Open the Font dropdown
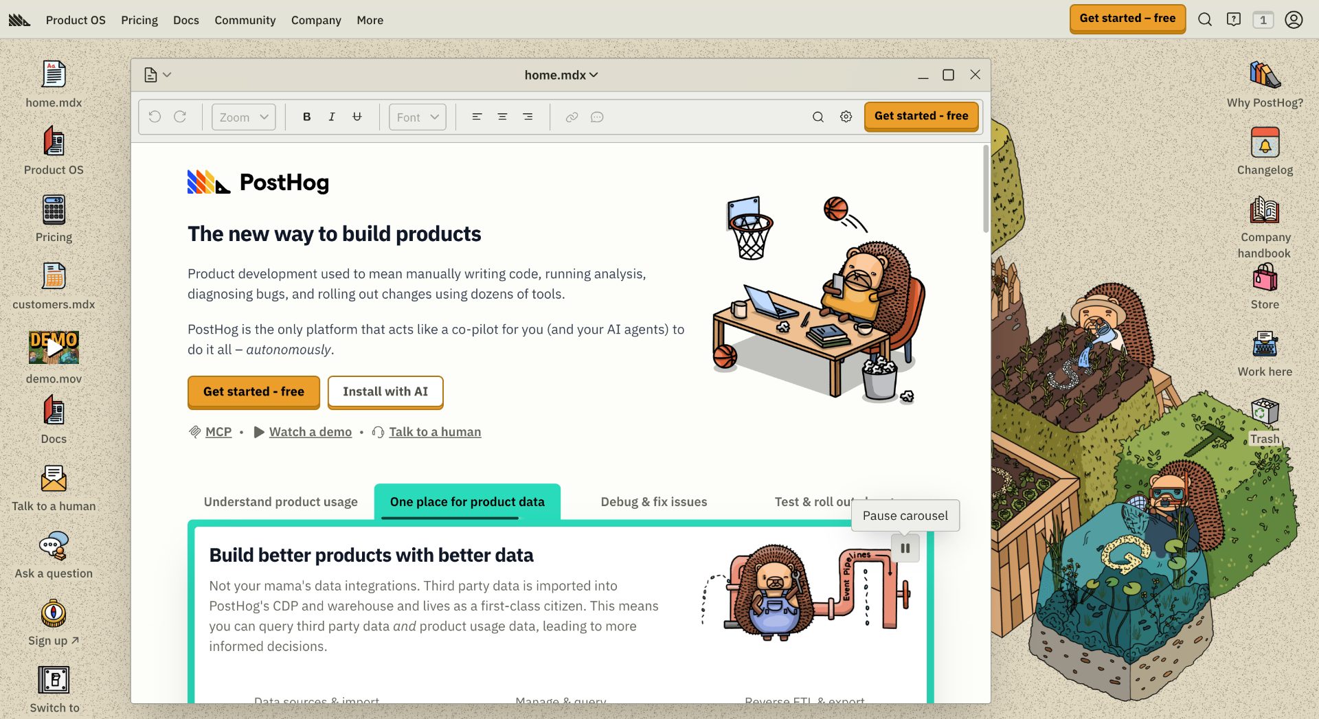Viewport: 1319px width, 719px height. click(418, 117)
